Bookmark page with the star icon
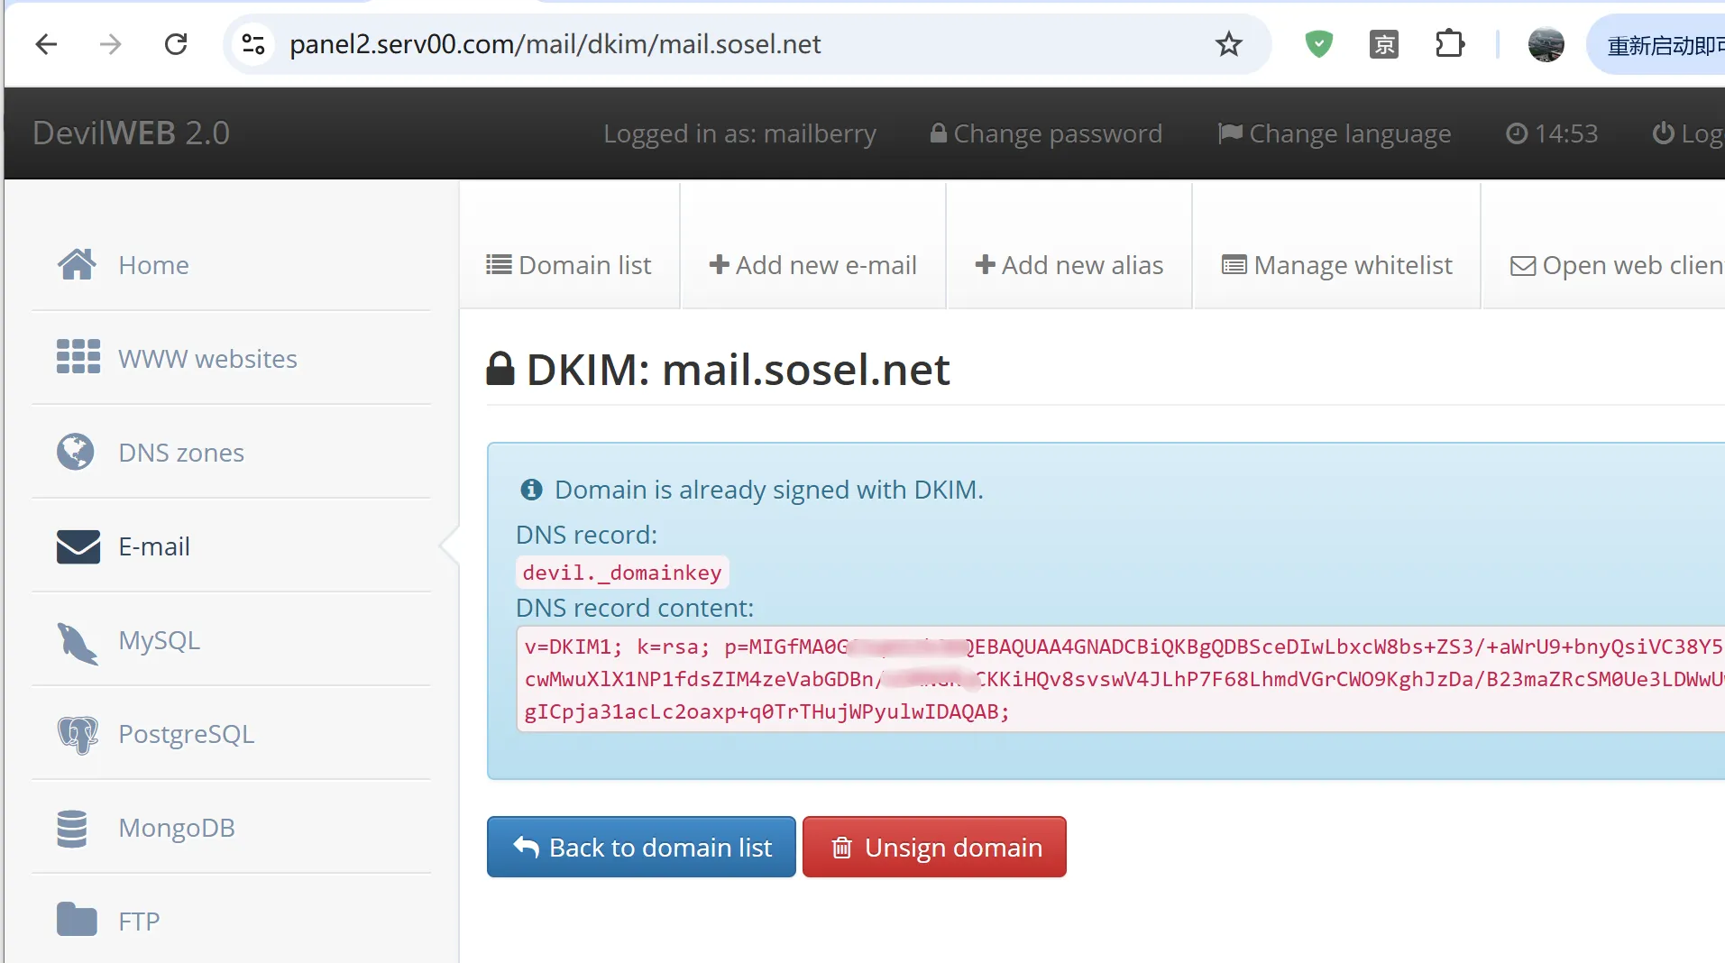This screenshot has width=1725, height=963. [1228, 43]
